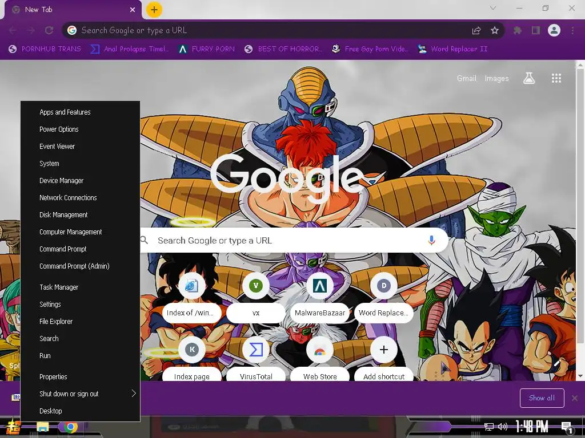Open the Index page shortcut

[191, 359]
